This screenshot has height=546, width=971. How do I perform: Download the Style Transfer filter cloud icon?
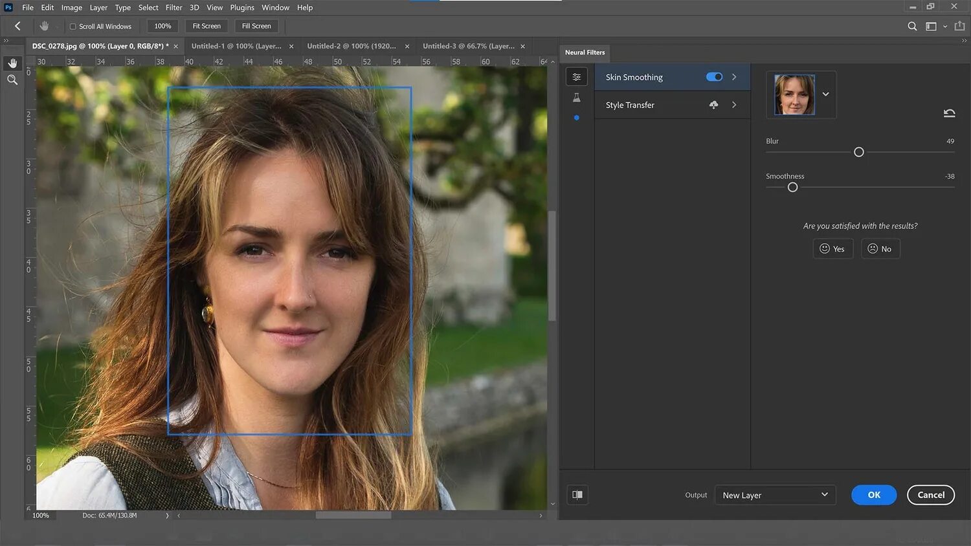[x=713, y=105]
